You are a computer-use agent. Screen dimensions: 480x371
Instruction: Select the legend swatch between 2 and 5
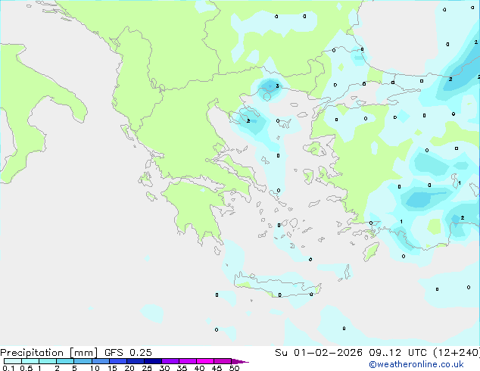pos(65,361)
